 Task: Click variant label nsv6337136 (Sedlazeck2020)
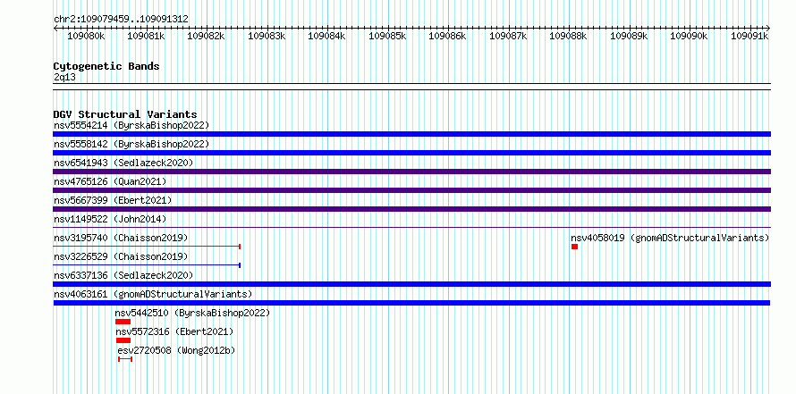click(x=123, y=275)
